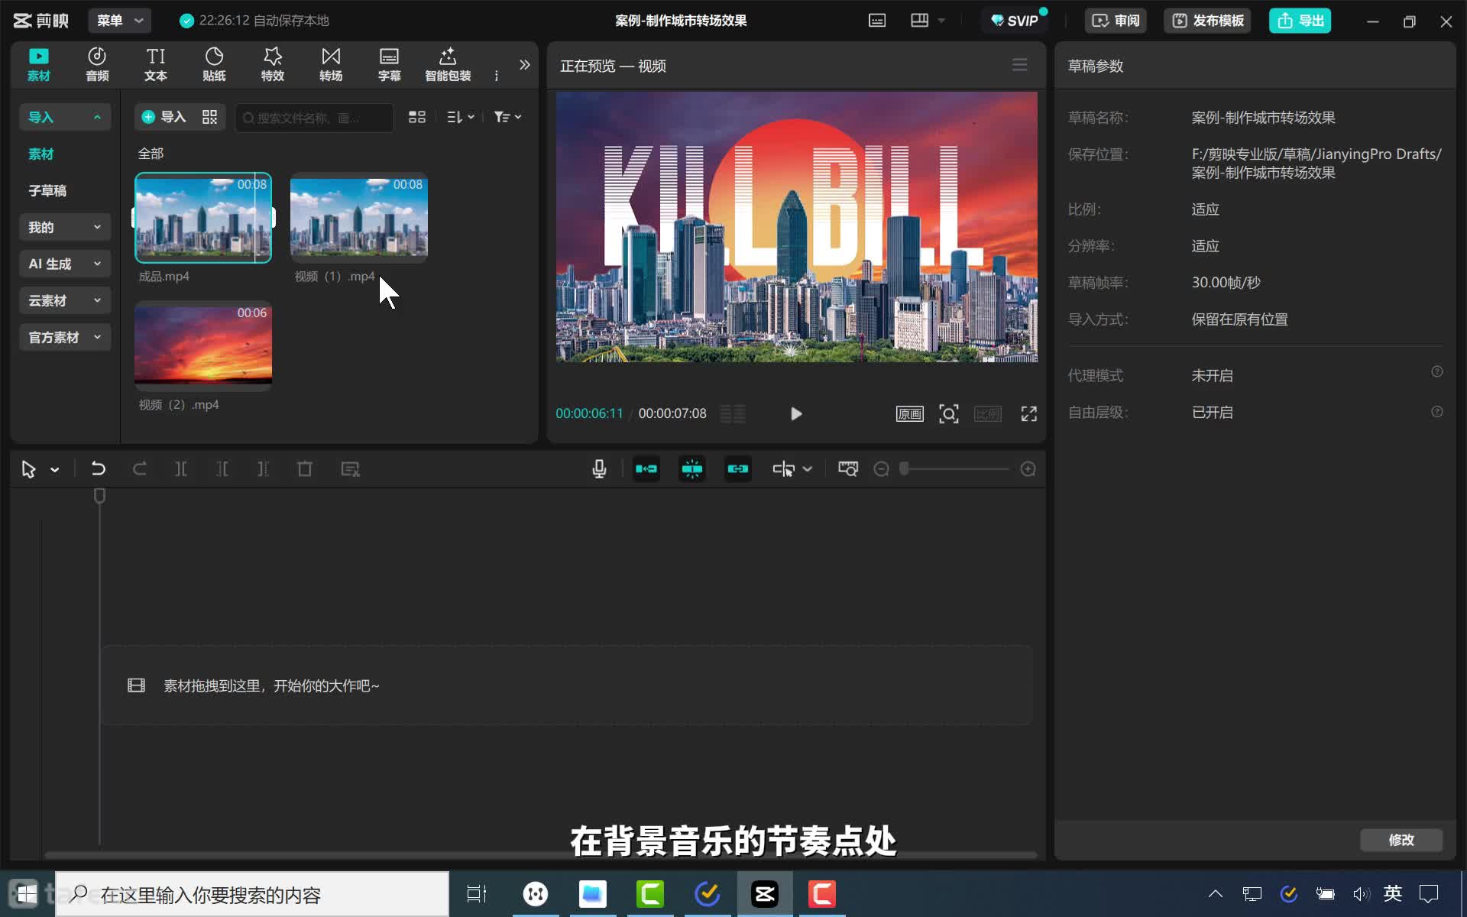1467x917 pixels.
Task: Toggle the timeline preview-axis icon
Action: coord(783,469)
